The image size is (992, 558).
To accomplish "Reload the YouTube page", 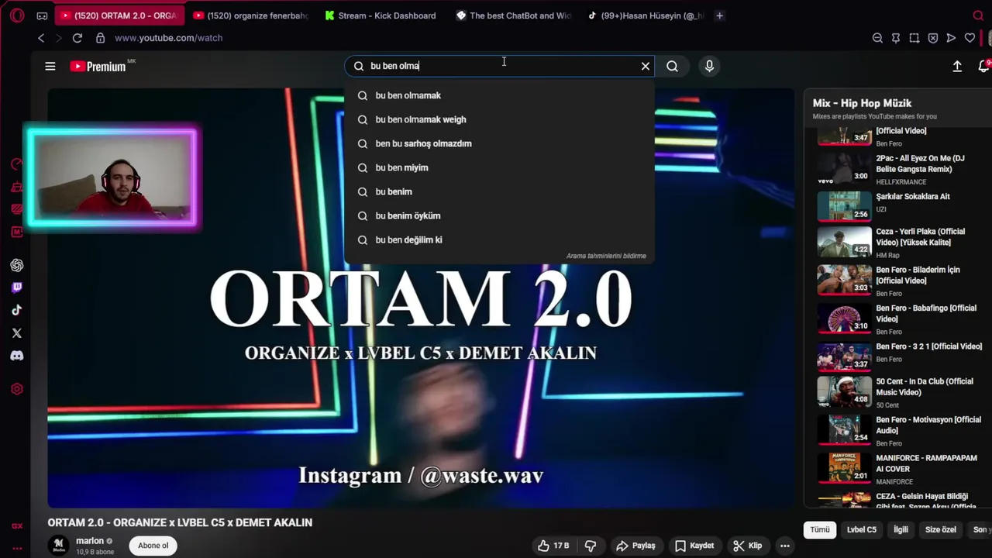I will tap(77, 38).
